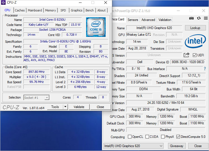Click the driver version 24.20.100.6292 field

point(166,103)
